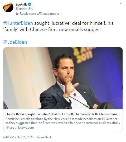Open the #HunterBiden hashtag
126x142 pixels.
(x=18, y=23)
